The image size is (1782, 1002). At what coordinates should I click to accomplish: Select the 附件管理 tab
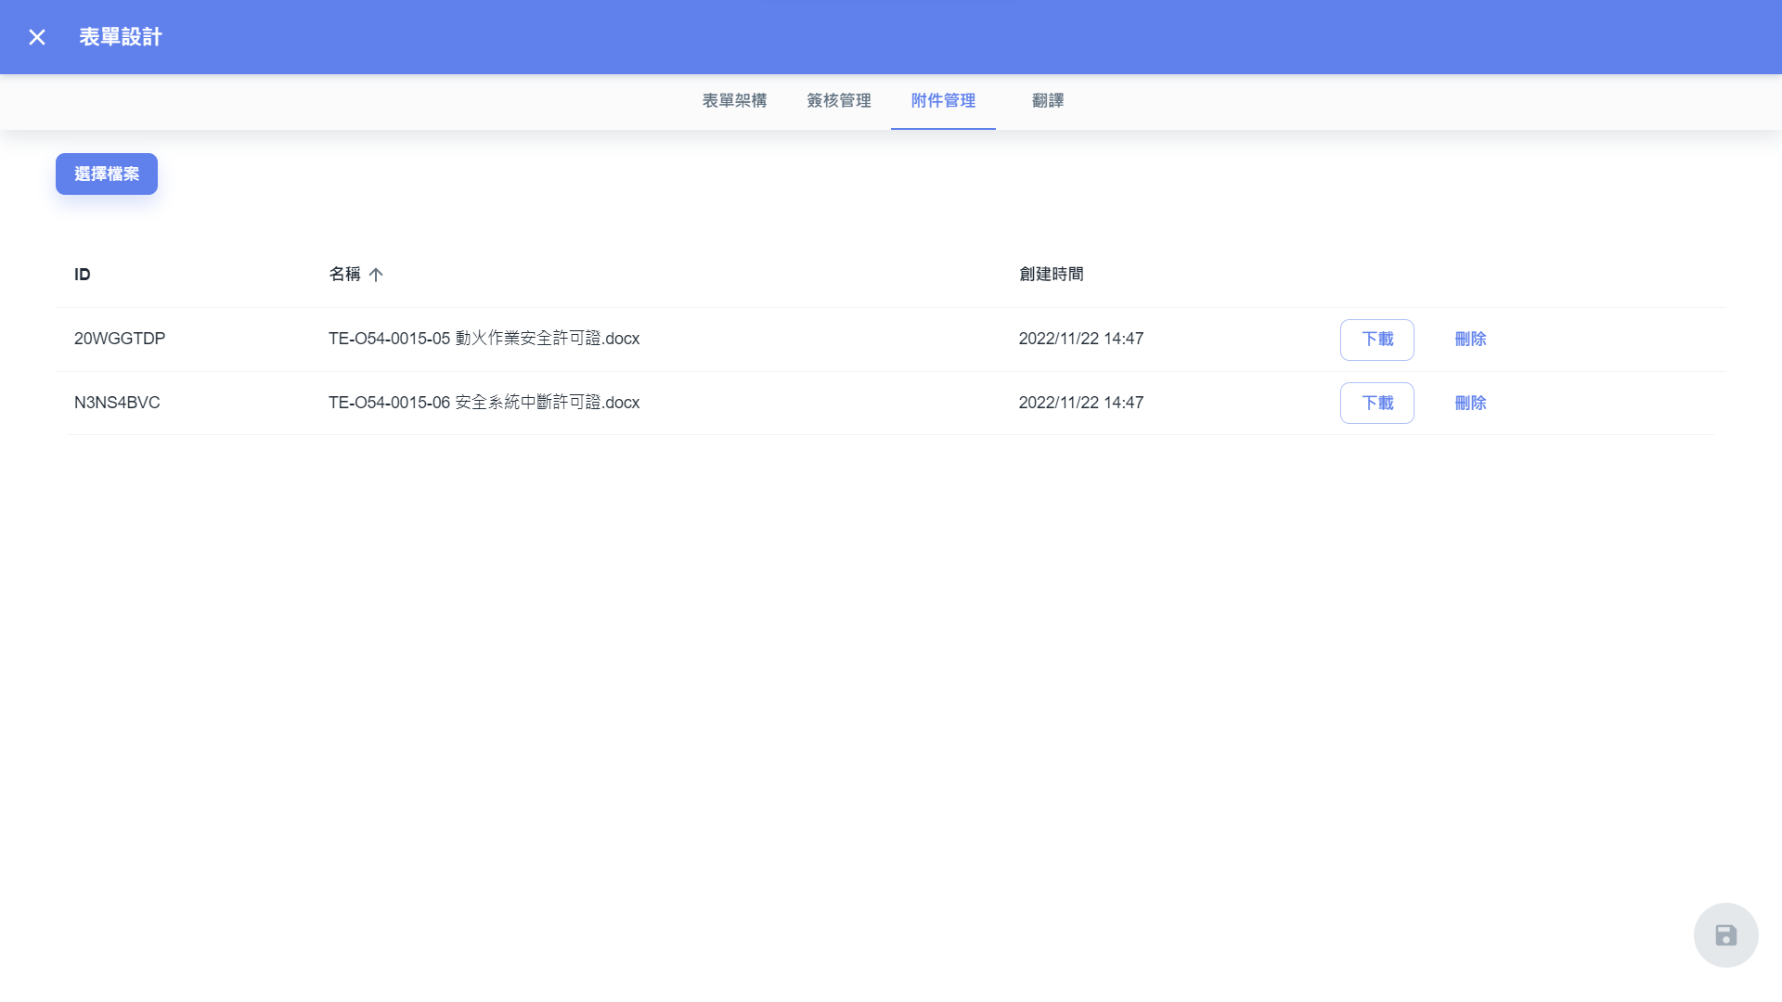point(943,101)
